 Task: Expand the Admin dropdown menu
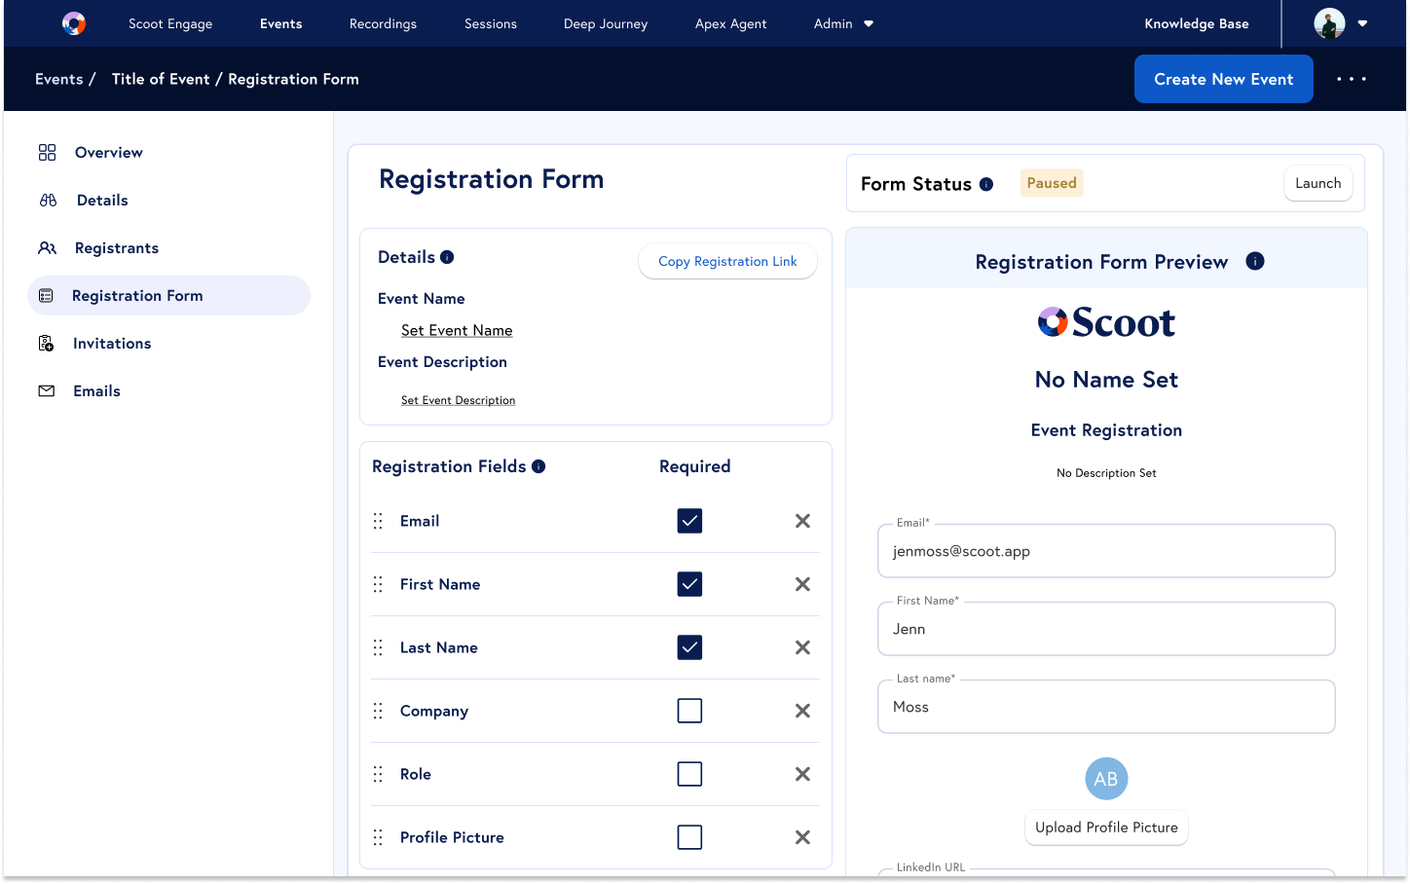843,23
